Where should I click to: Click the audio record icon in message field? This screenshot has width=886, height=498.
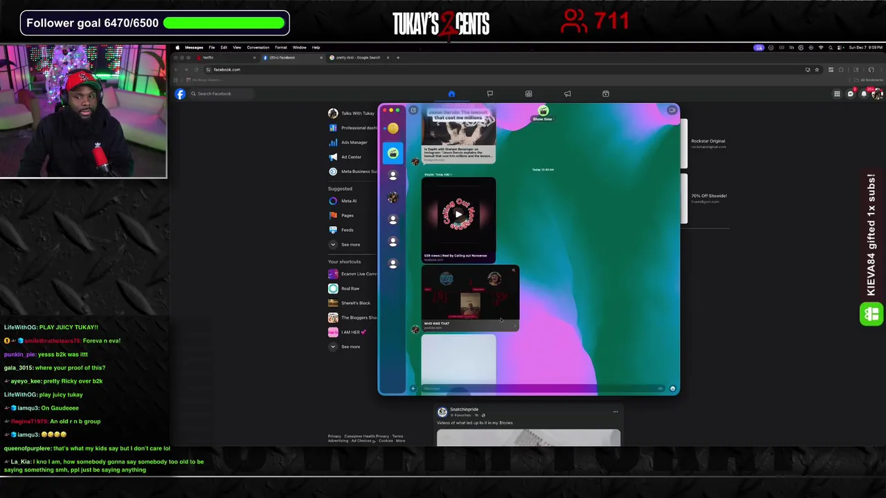[x=660, y=389]
